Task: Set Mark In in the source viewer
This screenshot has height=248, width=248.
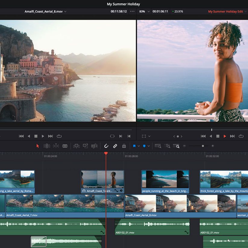Action: pos(121,136)
